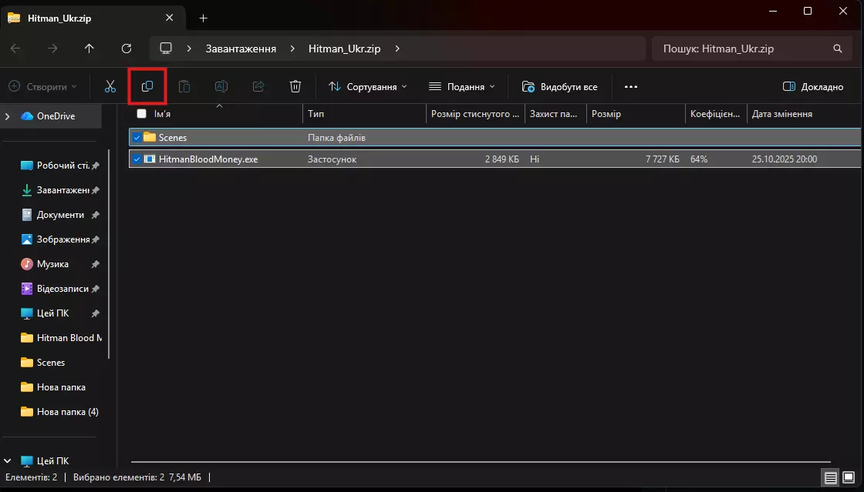Click the Share icon in the toolbar

tap(258, 86)
